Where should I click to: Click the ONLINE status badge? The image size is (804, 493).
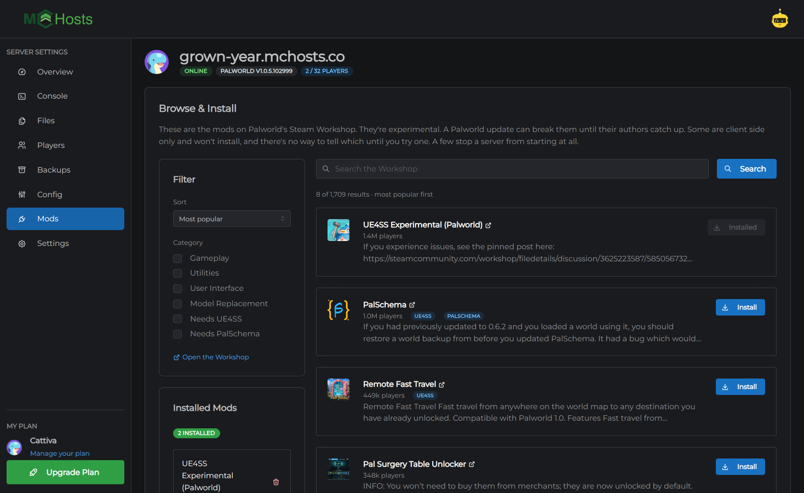click(x=196, y=71)
